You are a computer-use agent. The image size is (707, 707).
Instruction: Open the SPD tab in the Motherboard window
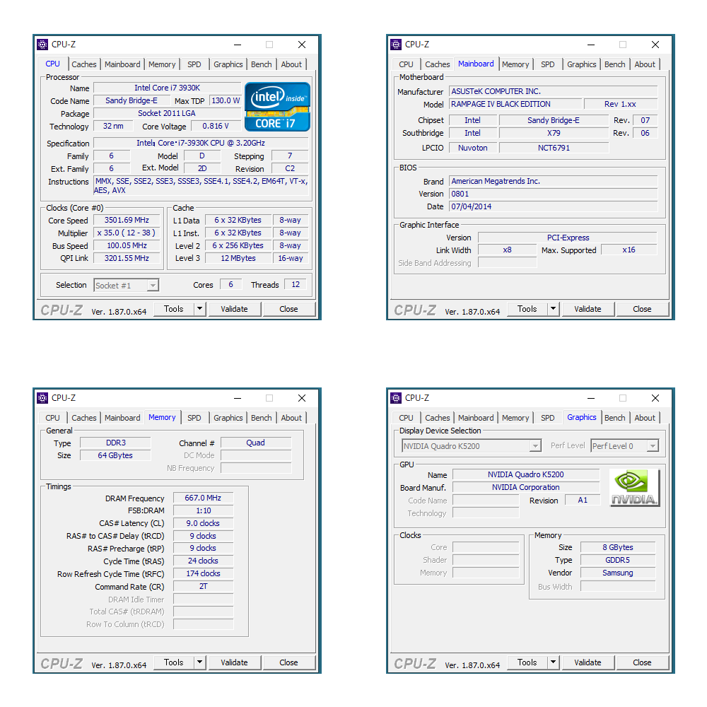click(547, 64)
